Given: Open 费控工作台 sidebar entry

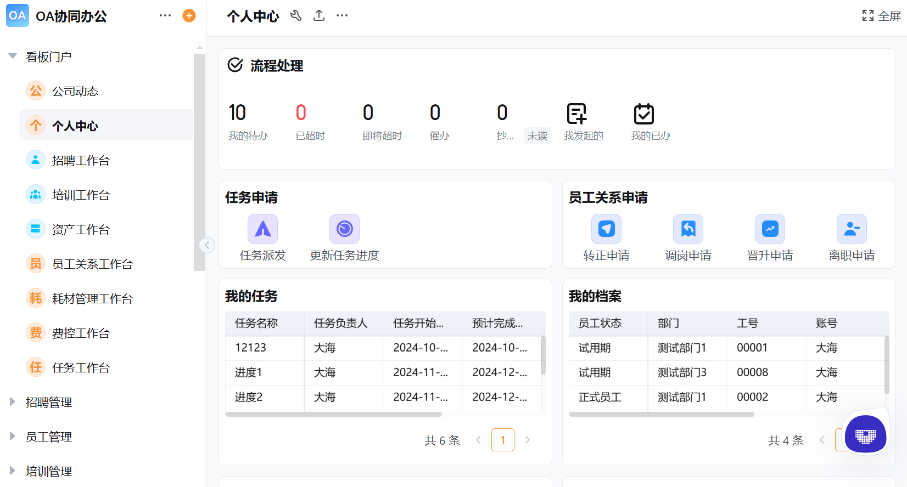Looking at the screenshot, I should (x=106, y=333).
